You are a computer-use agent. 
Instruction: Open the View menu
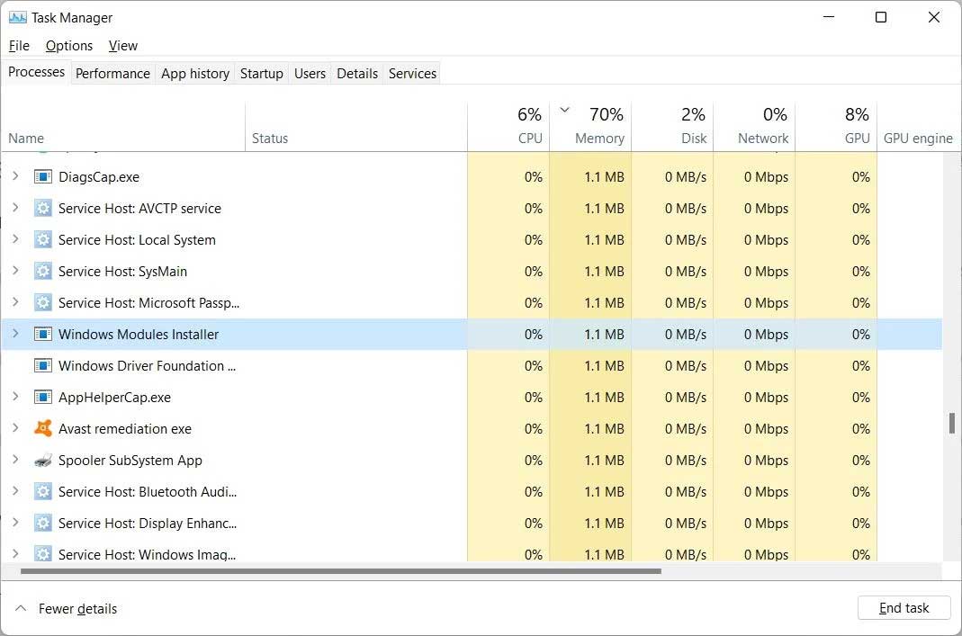[123, 45]
